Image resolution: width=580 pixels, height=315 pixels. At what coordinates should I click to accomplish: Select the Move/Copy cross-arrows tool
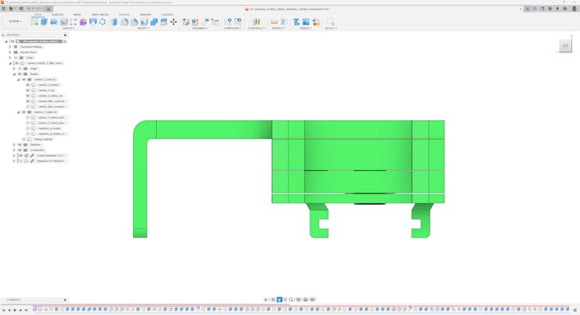pyautogui.click(x=173, y=22)
